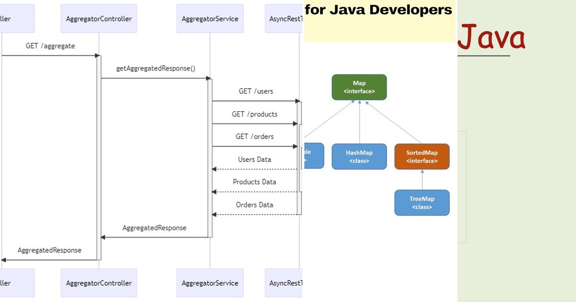Select the AggregatorController lifeline header
The height and width of the screenshot is (302, 576).
click(98, 18)
